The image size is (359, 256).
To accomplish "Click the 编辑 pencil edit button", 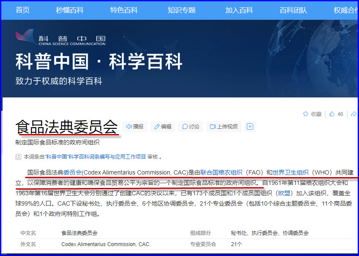I will coord(163,127).
